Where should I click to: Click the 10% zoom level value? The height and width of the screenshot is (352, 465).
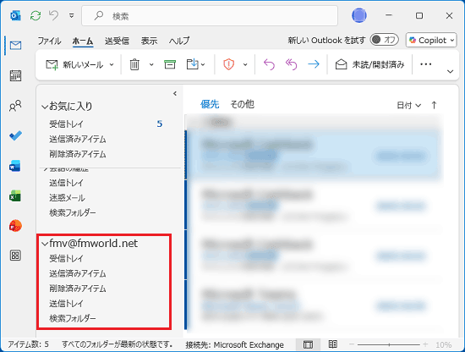tap(443, 345)
